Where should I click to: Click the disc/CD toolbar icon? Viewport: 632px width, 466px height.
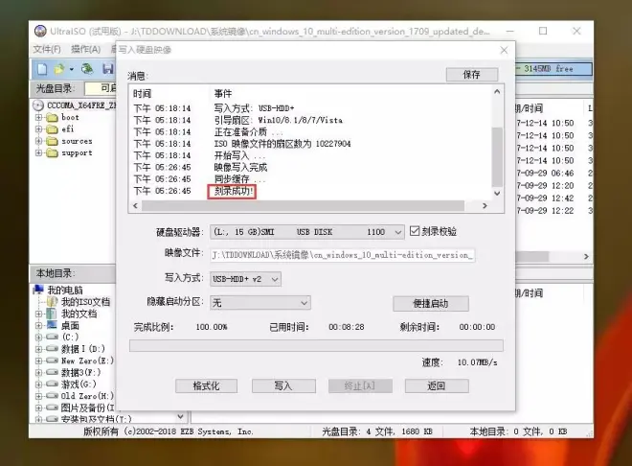(x=86, y=69)
